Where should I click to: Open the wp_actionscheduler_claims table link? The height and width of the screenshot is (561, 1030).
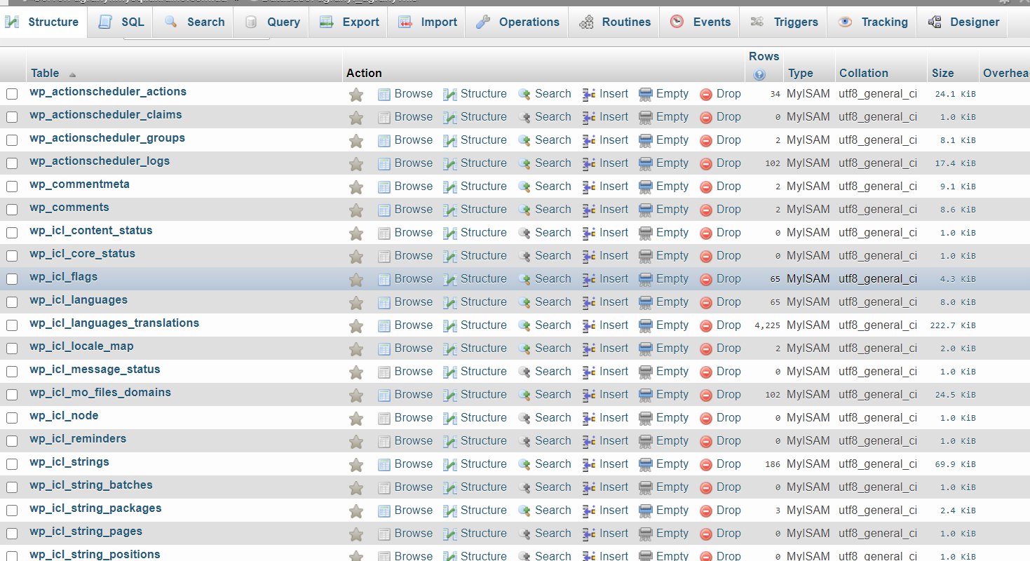[106, 114]
